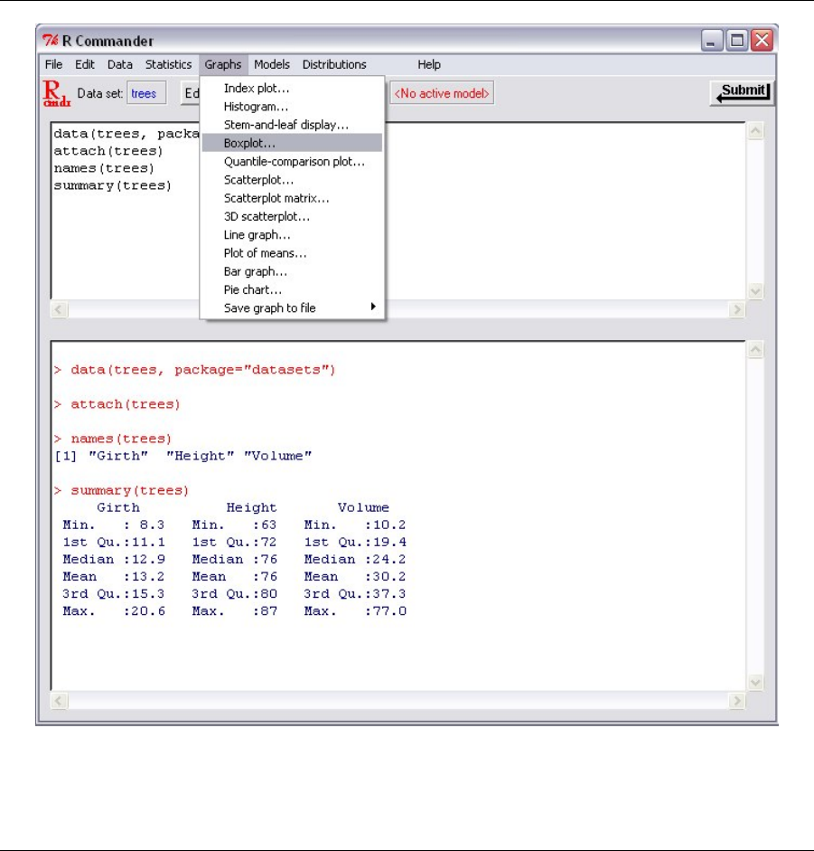Select the highlighted Boxplot... entry
This screenshot has width=814, height=851.
(292, 143)
